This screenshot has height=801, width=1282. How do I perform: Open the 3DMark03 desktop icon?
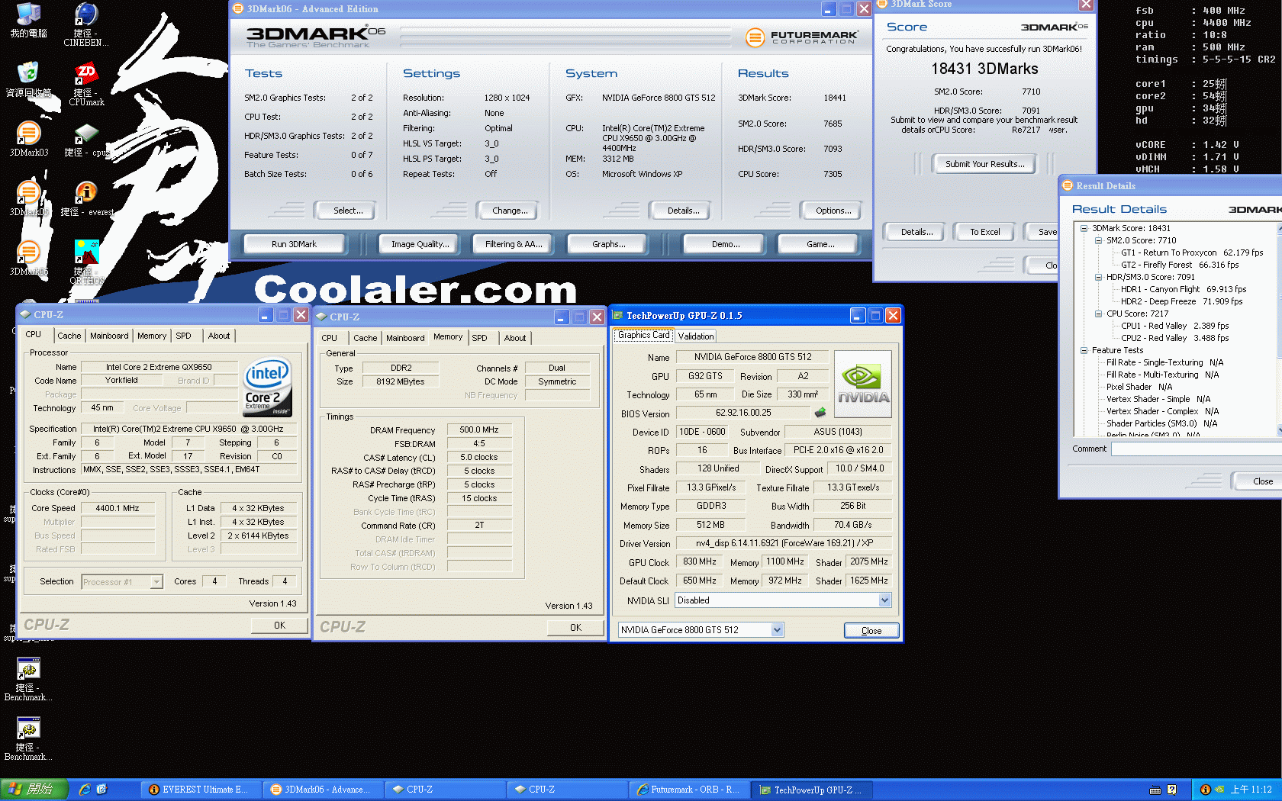28,139
